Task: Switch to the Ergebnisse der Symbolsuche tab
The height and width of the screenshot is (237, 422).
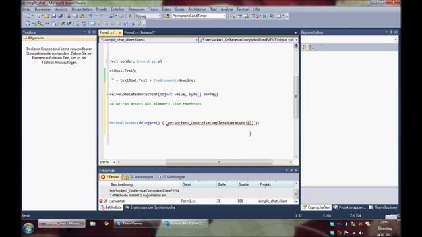Action: [150, 207]
